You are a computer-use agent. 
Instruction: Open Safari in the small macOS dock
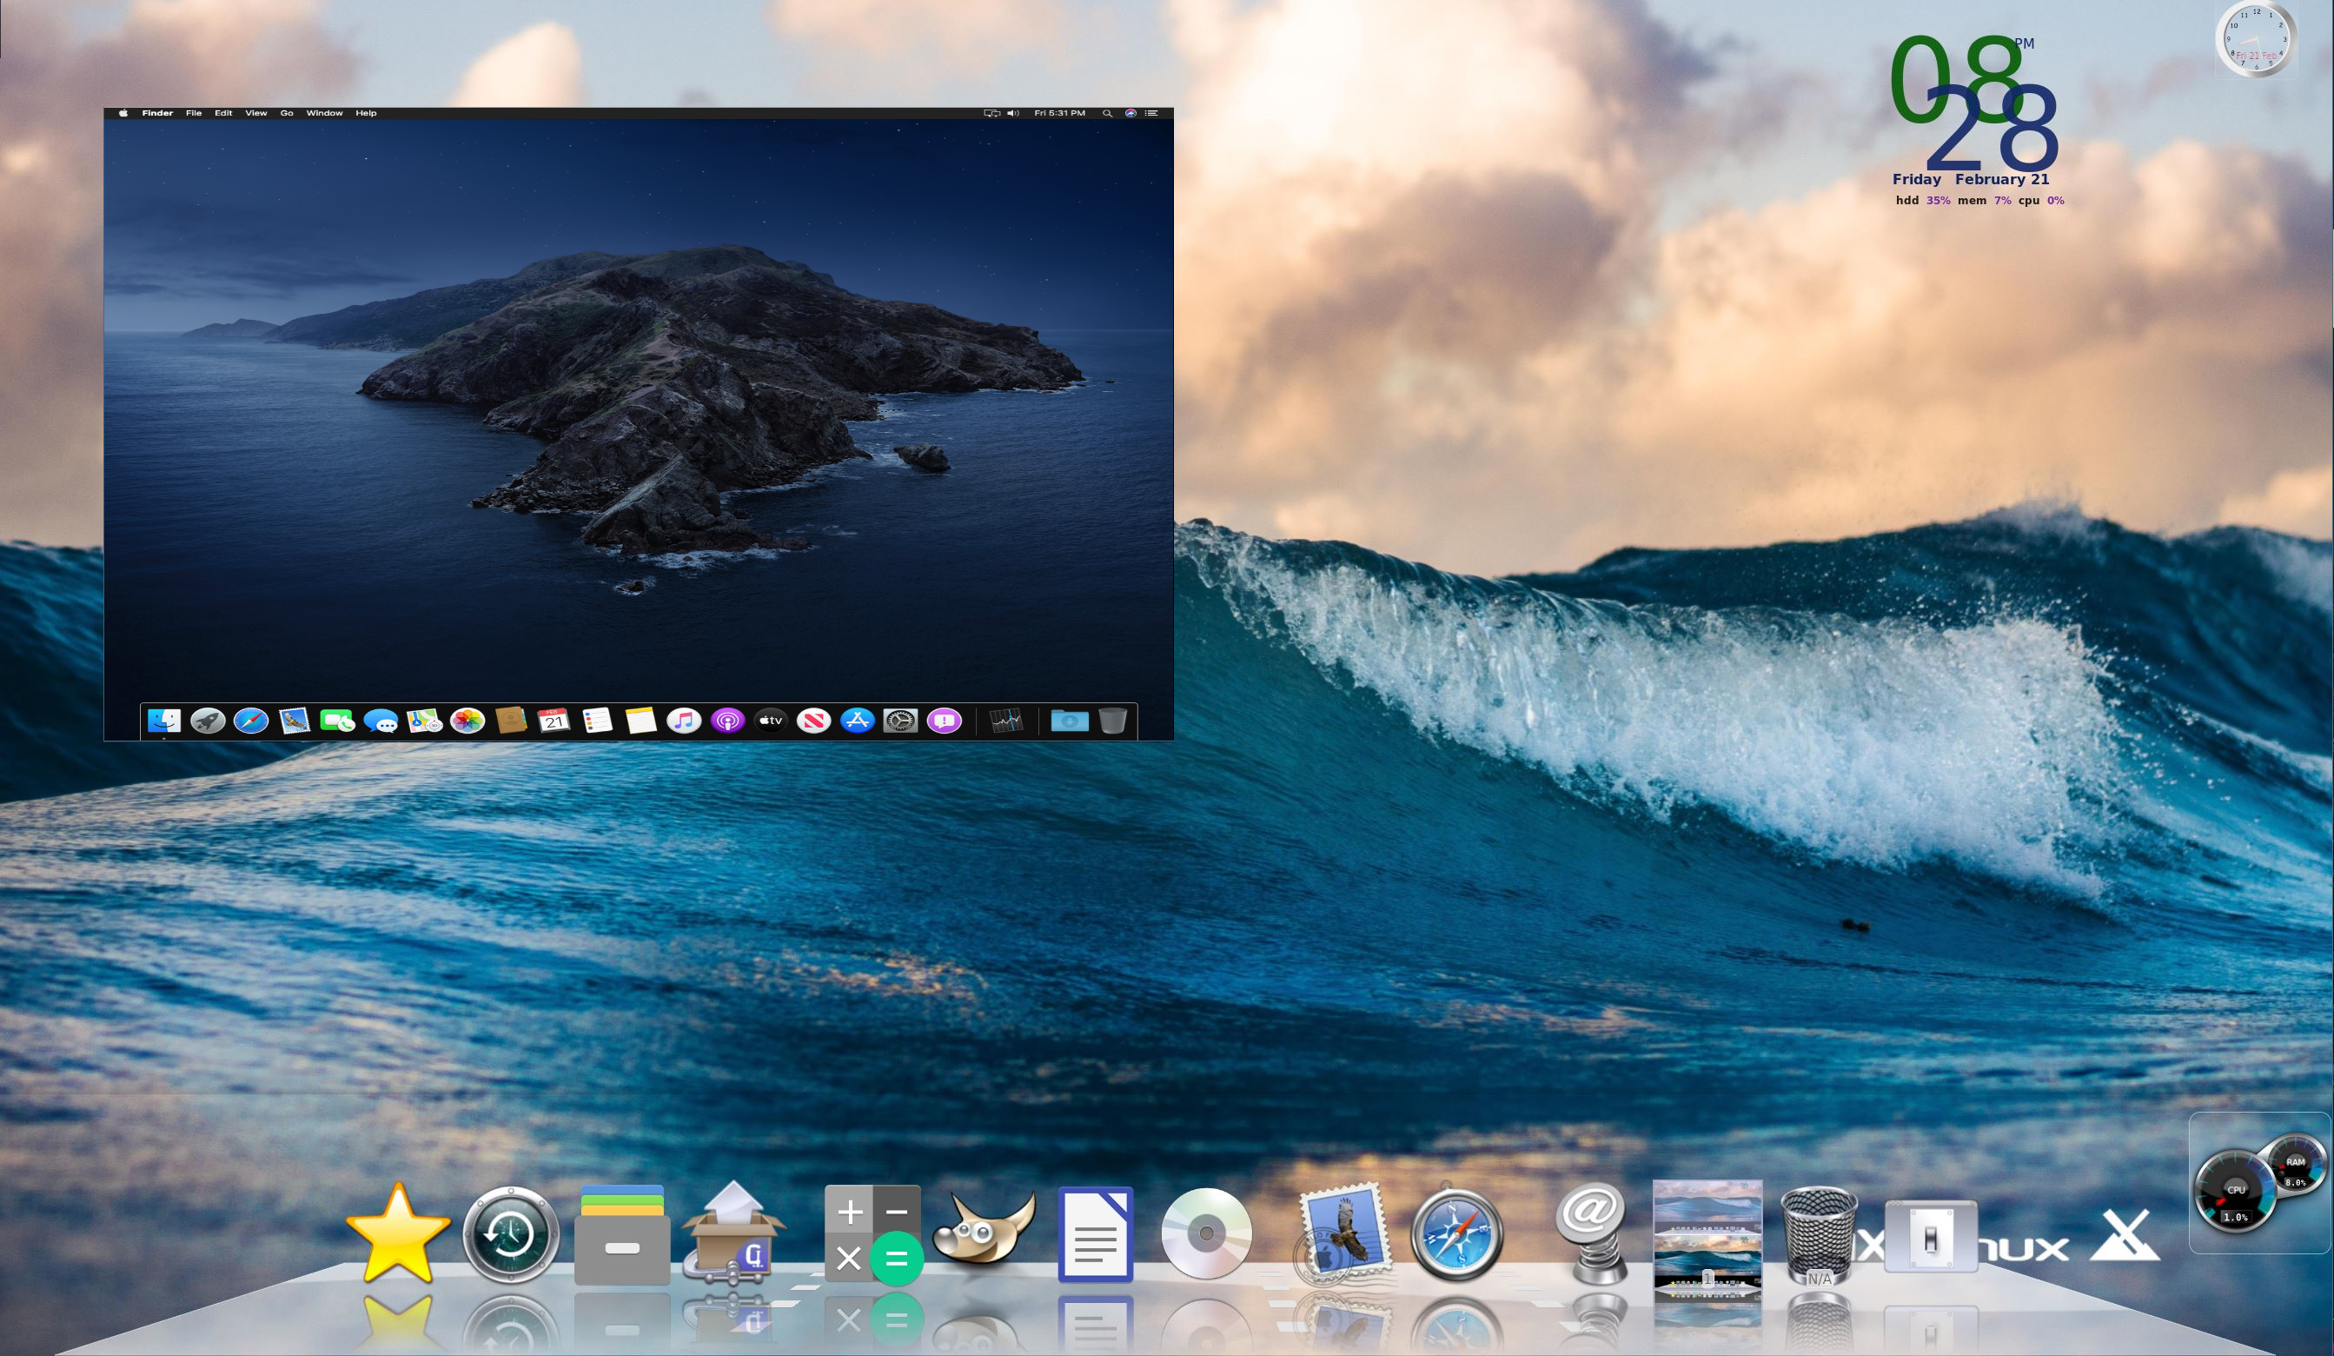pyautogui.click(x=251, y=720)
